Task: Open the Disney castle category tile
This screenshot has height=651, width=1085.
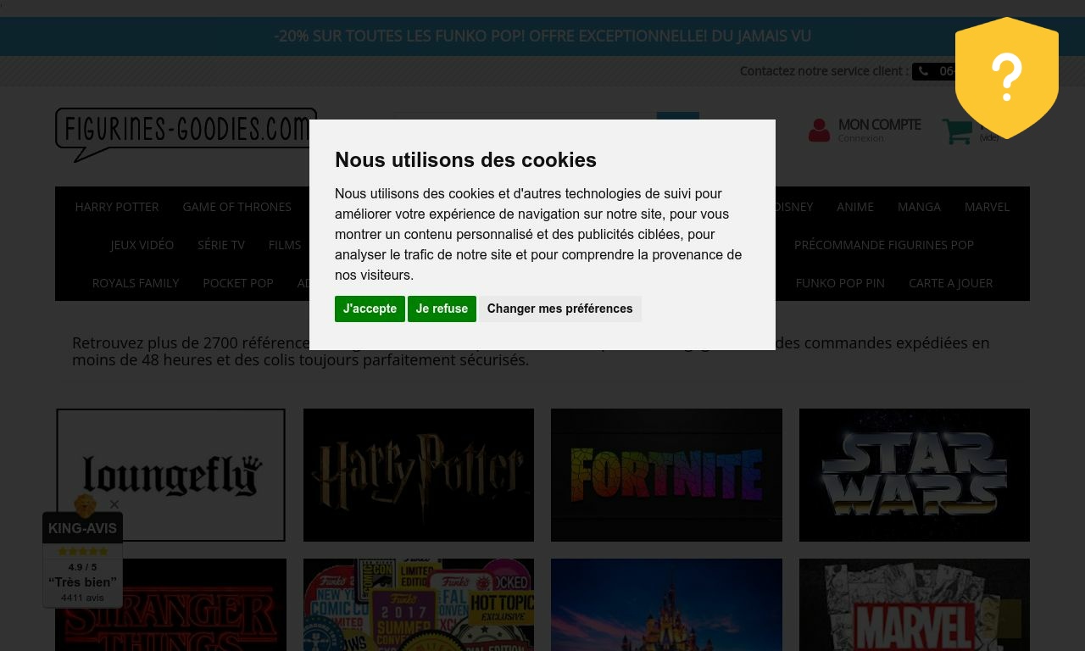Action: 666,605
